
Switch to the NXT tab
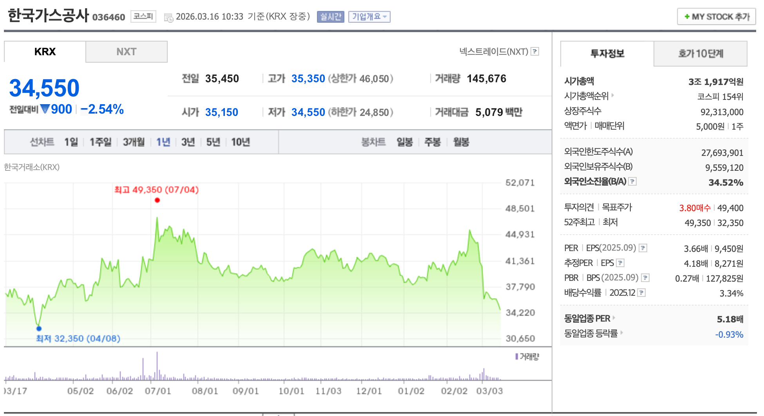coord(127,52)
